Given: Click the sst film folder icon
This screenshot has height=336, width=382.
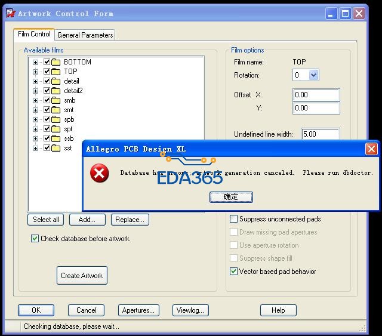Looking at the screenshot, I should click(x=56, y=148).
